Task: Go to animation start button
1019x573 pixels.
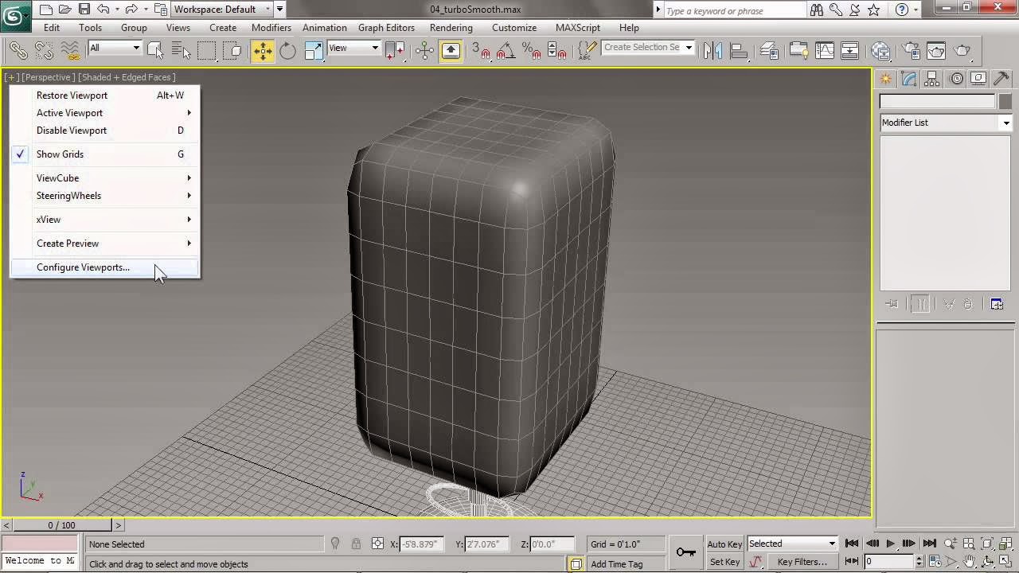Action: [x=852, y=544]
